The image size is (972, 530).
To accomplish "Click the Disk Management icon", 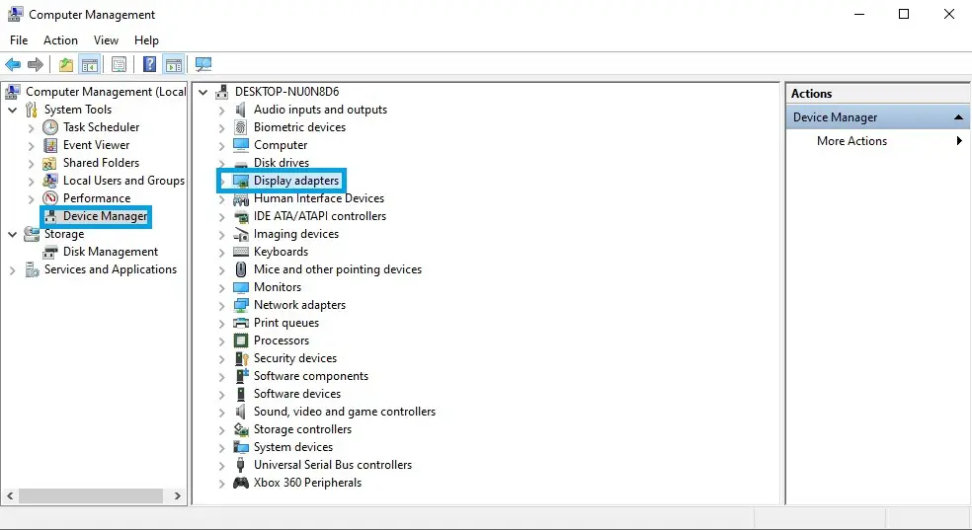I will (x=50, y=252).
